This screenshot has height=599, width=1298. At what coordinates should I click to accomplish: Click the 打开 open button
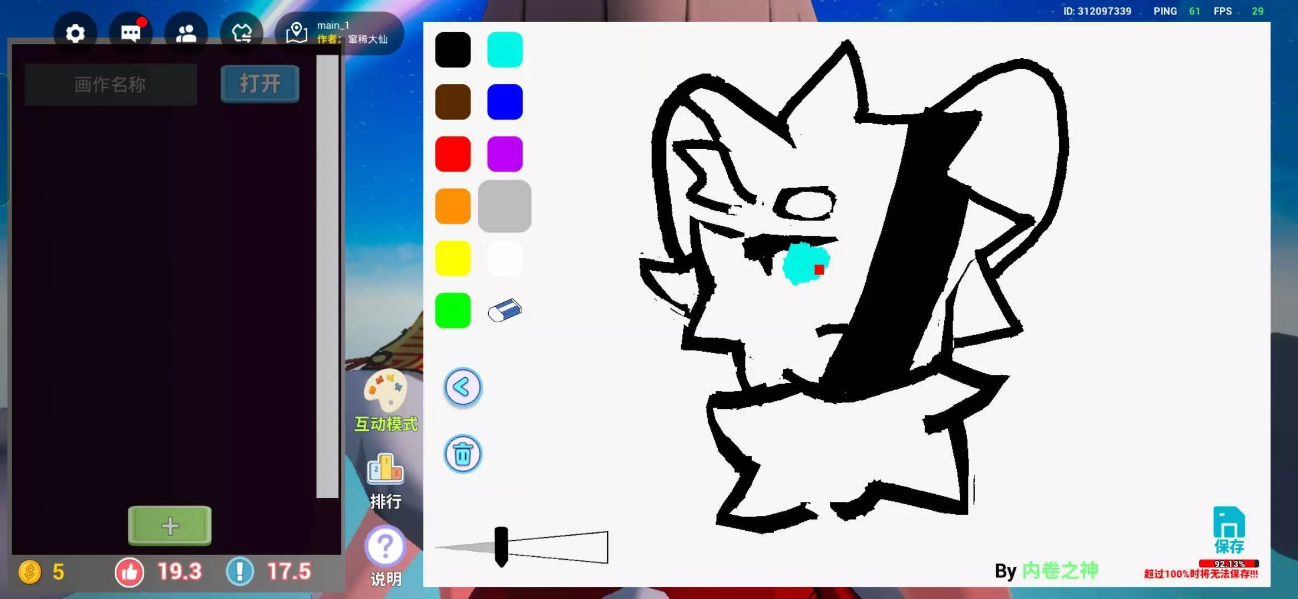coord(260,84)
